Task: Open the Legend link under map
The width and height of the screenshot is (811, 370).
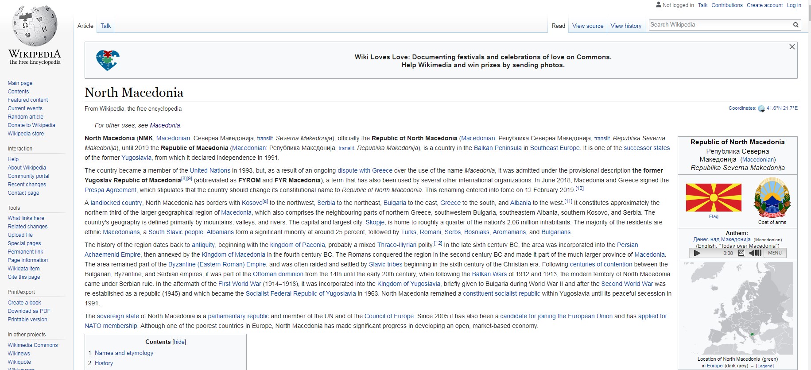Action: pos(765,366)
